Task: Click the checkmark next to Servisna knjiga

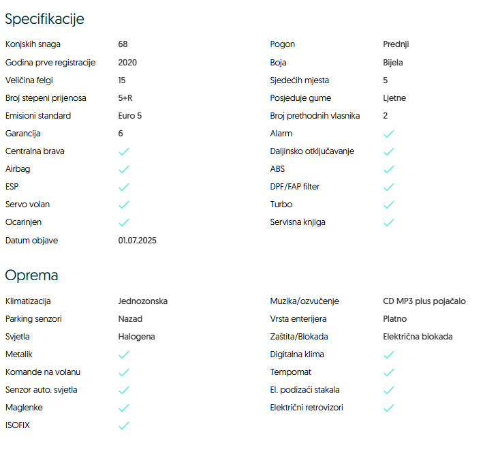Action: pos(388,222)
